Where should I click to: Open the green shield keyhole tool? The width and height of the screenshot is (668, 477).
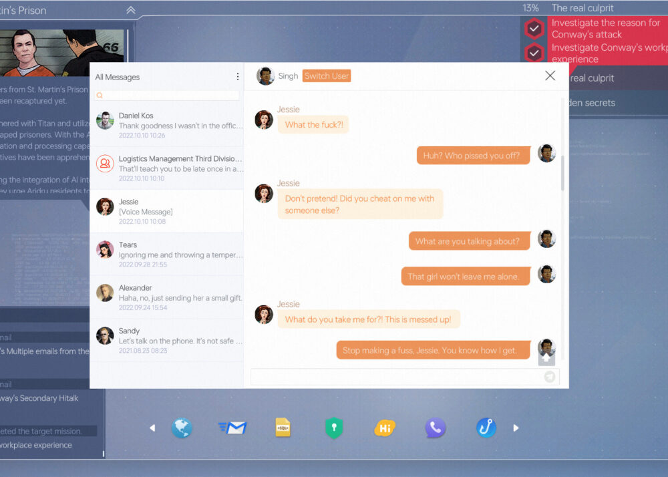click(334, 428)
